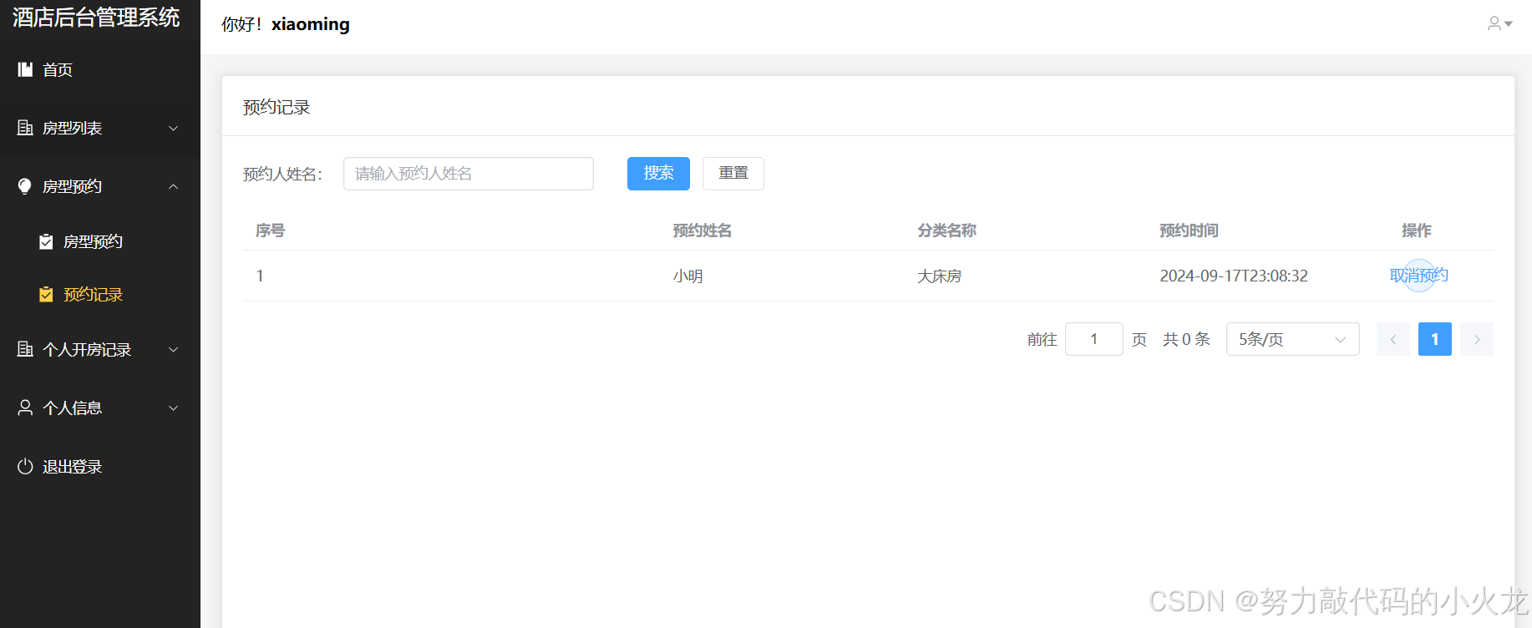The width and height of the screenshot is (1532, 628).
Task: Click the 房型列表 building icon
Action: [25, 128]
